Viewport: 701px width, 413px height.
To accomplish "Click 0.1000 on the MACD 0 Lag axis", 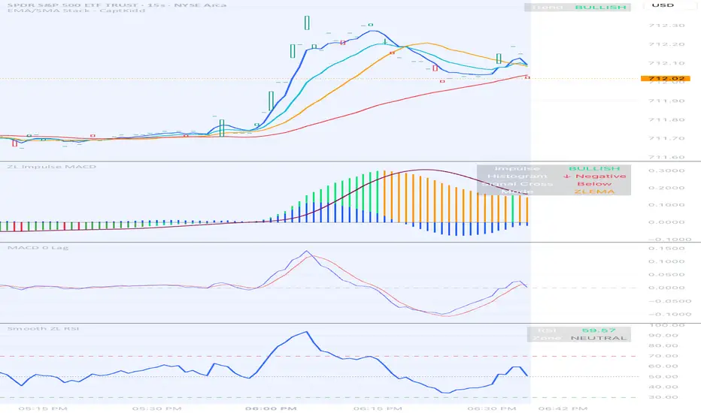I will tap(666, 261).
